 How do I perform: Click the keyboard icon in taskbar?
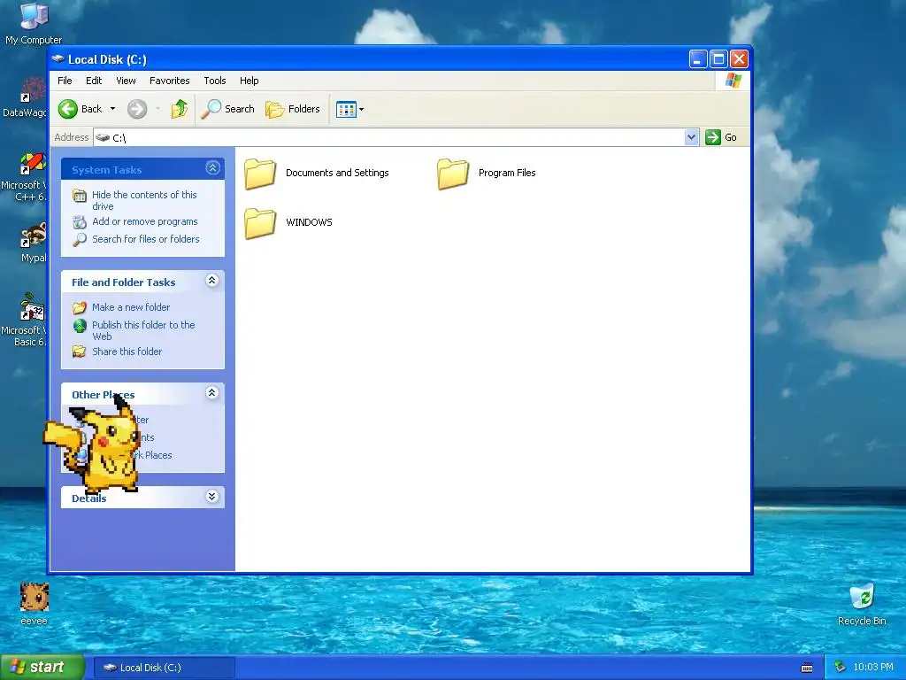[x=807, y=668]
